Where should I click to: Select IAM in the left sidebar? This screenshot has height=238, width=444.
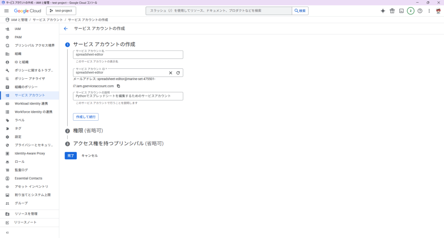tap(18, 29)
